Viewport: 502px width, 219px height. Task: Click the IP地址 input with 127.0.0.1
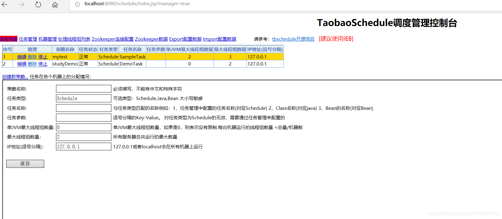tap(84, 147)
